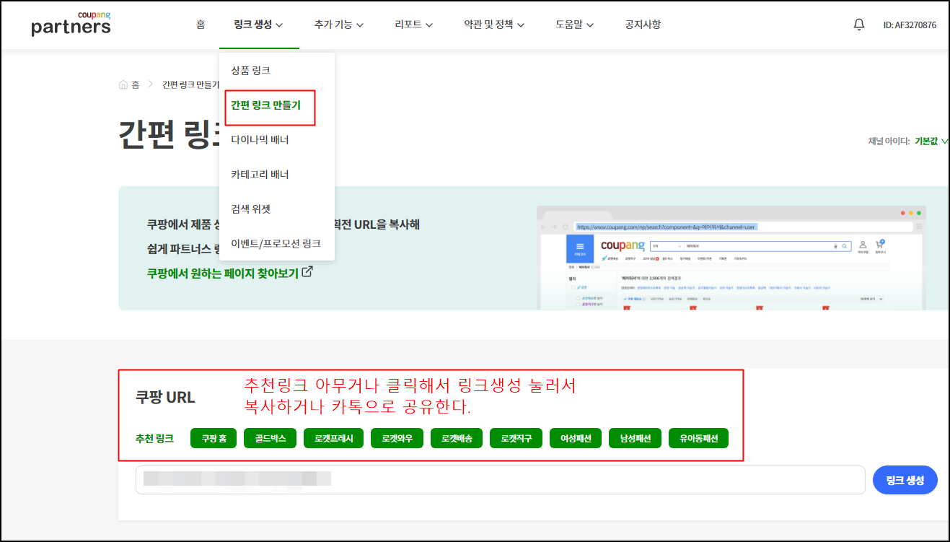Click the 유아동패션 recommended link button
950x542 pixels.
click(699, 438)
